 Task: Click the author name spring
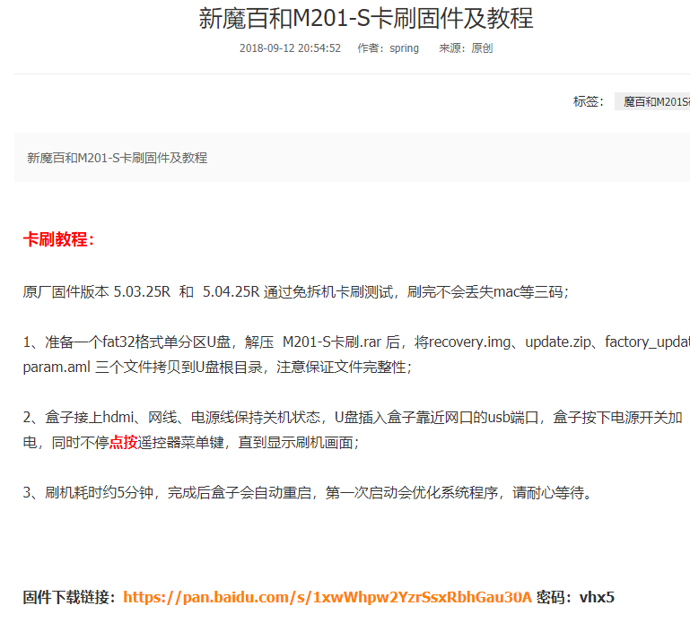coord(404,48)
